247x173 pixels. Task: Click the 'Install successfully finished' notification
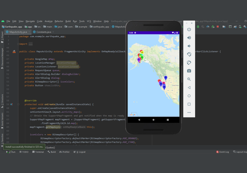coord(24,147)
